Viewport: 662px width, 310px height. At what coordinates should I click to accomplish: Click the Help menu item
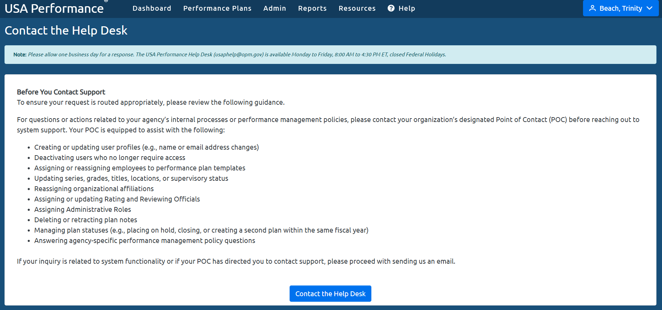click(401, 8)
